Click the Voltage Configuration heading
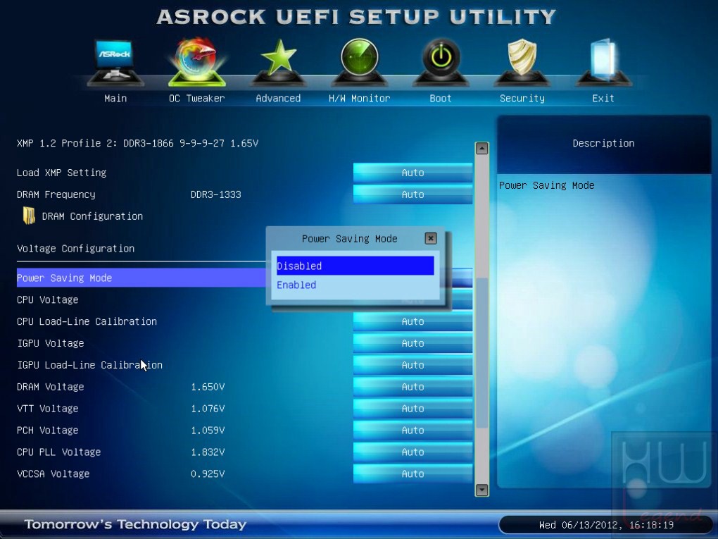 tap(75, 249)
